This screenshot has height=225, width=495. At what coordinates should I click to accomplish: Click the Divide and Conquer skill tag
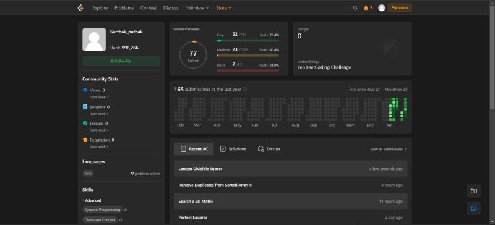coord(100,219)
